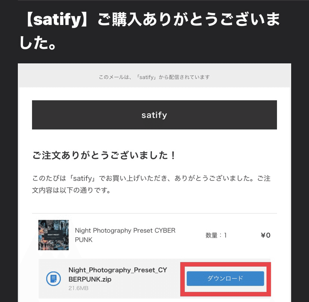Open the Night Photography Preset product thumbnail
Image resolution: width=309 pixels, height=302 pixels.
tap(53, 235)
